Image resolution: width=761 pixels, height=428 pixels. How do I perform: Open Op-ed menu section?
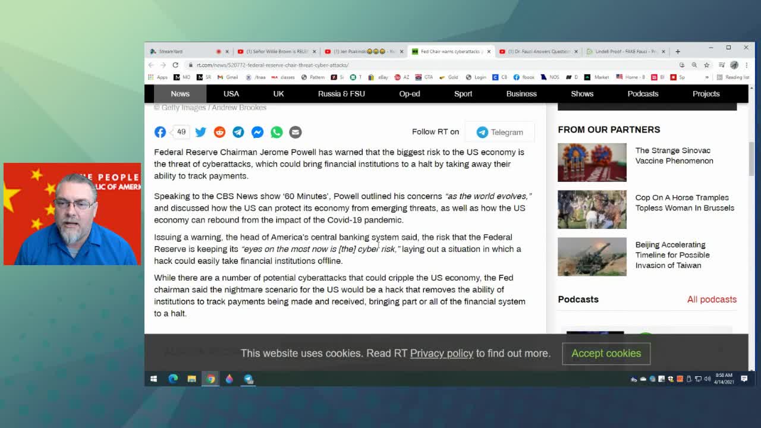410,93
